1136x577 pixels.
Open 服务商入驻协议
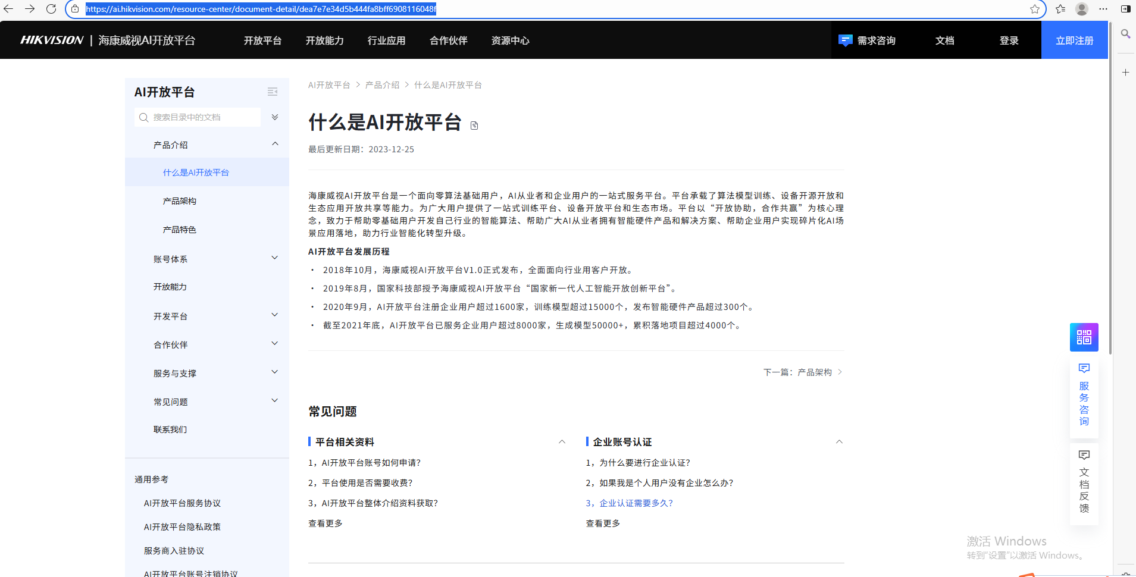174,551
